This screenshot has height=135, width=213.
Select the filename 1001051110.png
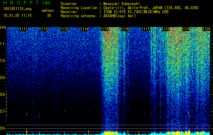(18, 9)
